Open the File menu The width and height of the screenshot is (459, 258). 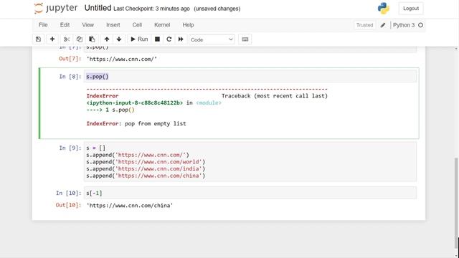43,25
